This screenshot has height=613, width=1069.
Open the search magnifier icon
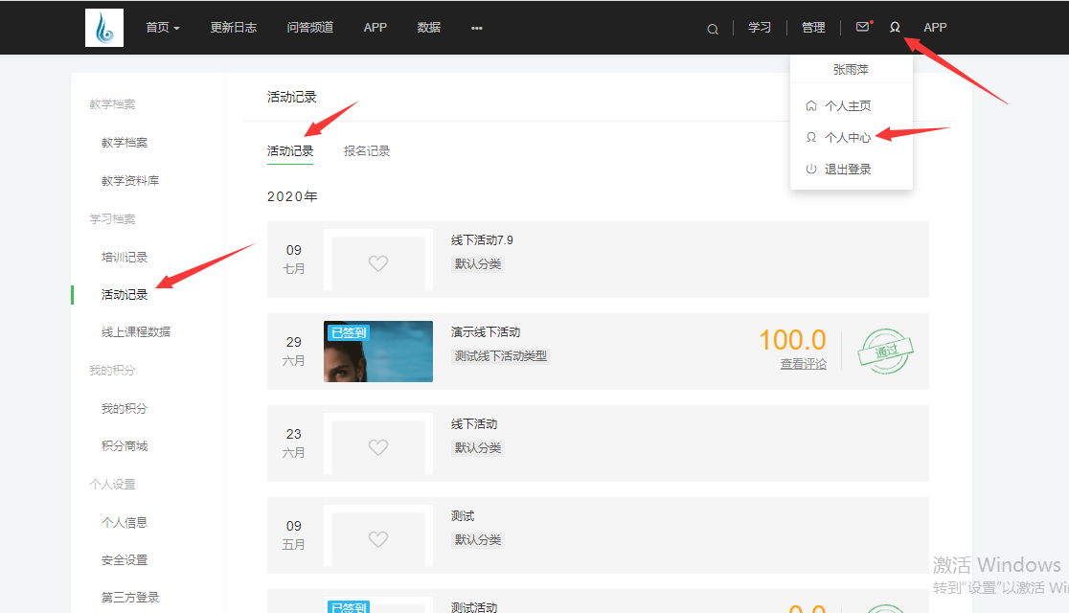(713, 29)
